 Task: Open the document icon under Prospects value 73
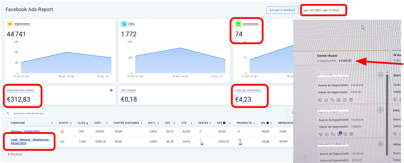click(240, 144)
